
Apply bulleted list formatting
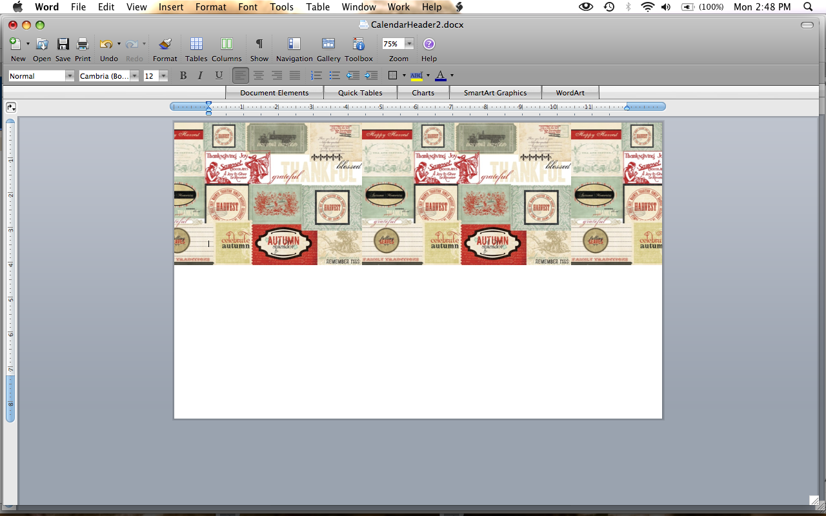[x=334, y=75]
